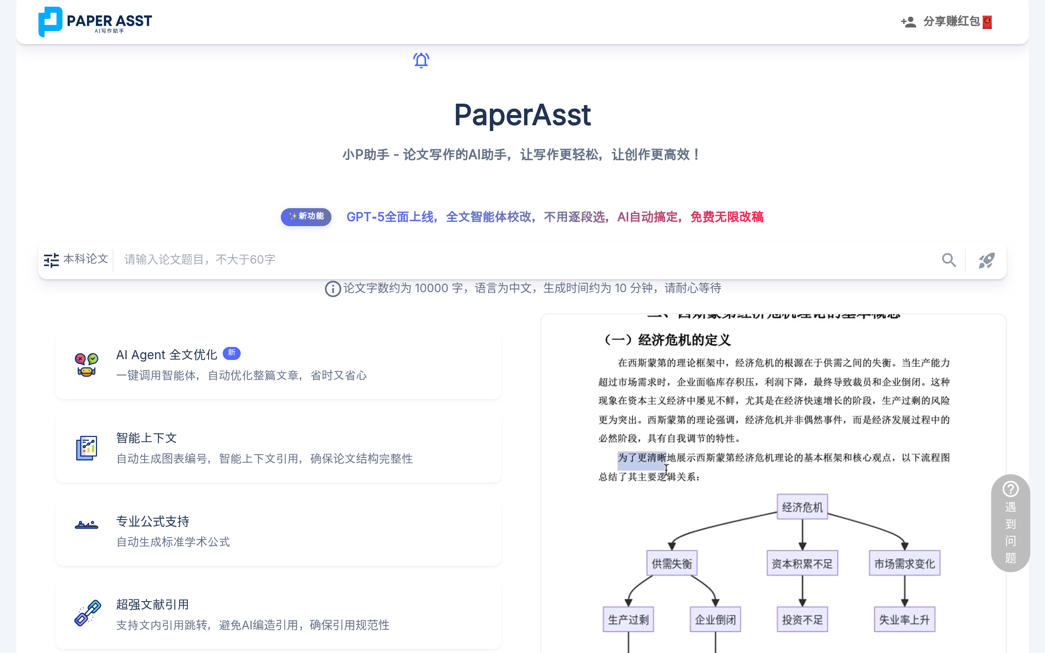
Task: Click the AI Agent robot icon
Action: pos(87,365)
